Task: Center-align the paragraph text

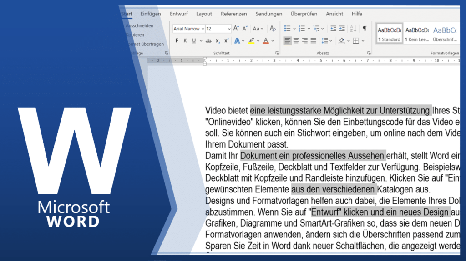Action: [296, 41]
